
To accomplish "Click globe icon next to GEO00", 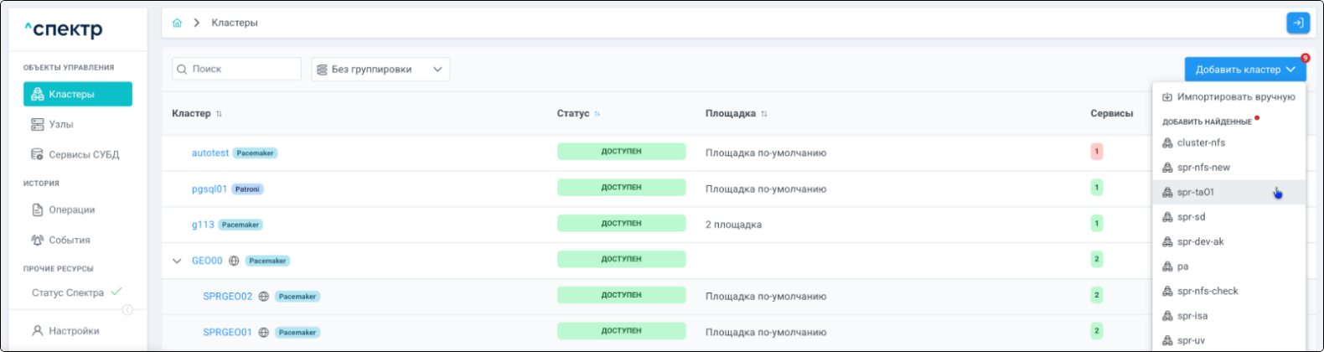I will (235, 261).
